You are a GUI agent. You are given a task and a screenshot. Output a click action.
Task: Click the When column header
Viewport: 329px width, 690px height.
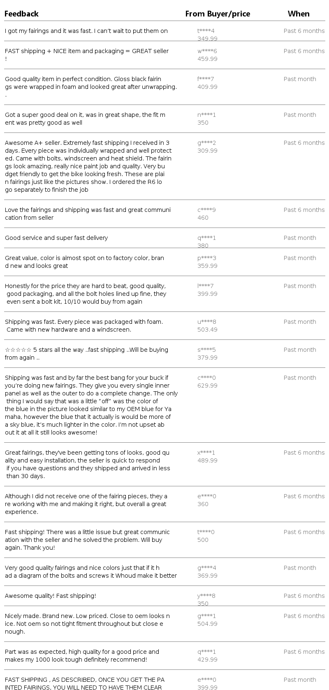[x=299, y=14]
